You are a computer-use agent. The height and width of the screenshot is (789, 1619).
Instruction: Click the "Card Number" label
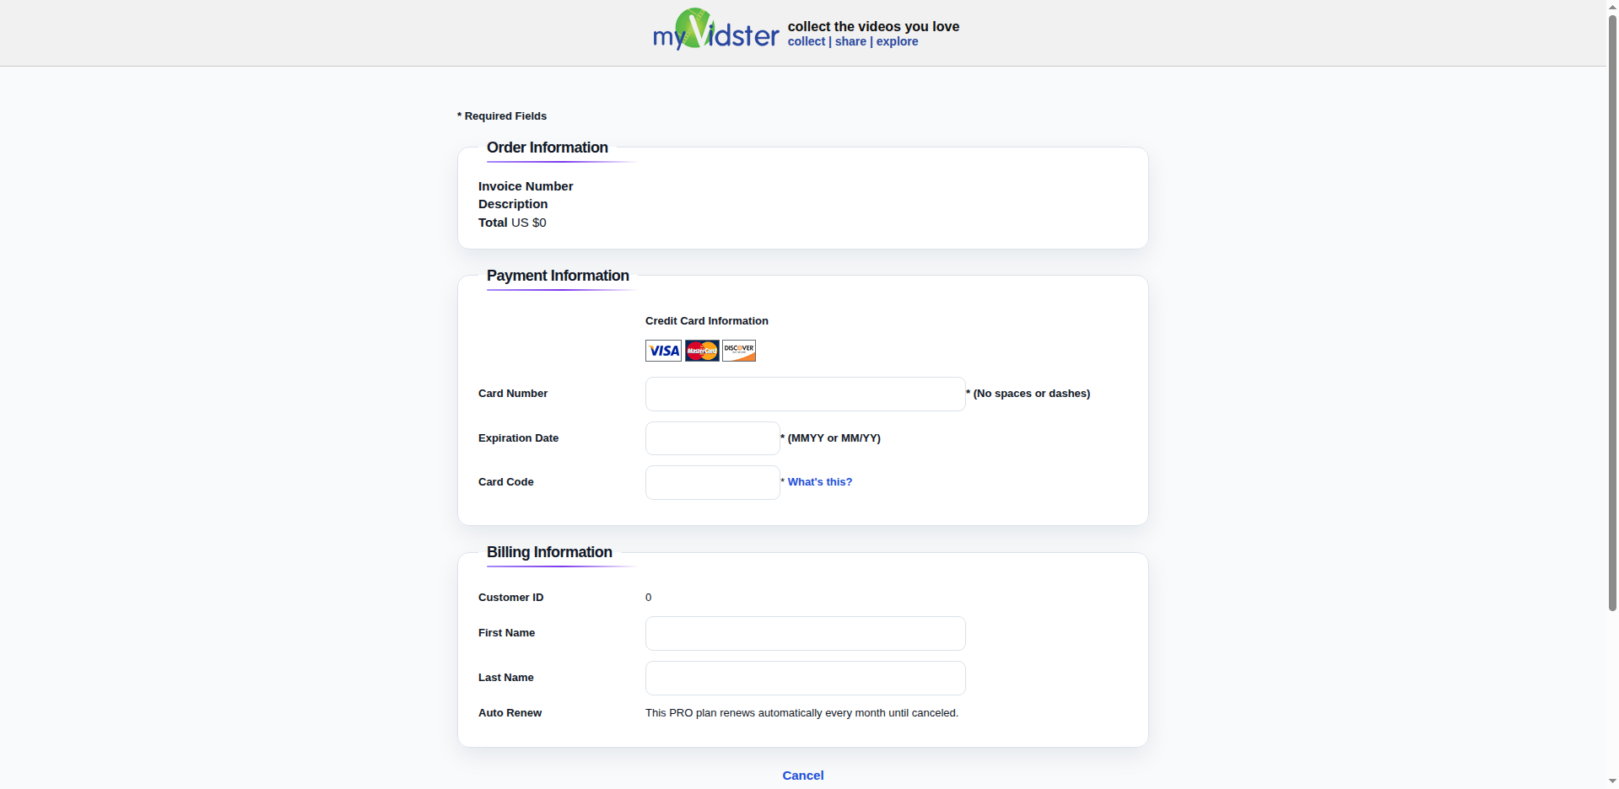[513, 394]
